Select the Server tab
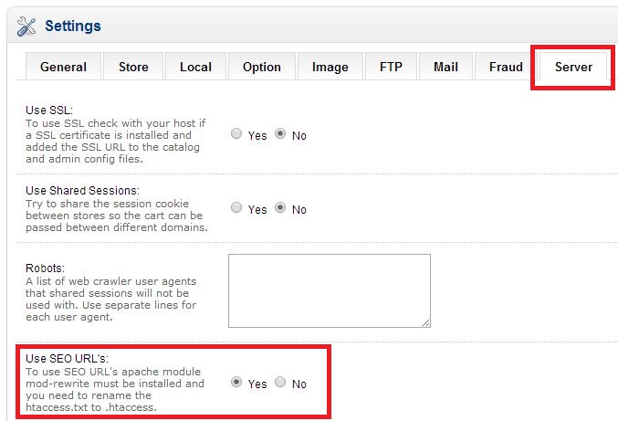 (x=573, y=67)
